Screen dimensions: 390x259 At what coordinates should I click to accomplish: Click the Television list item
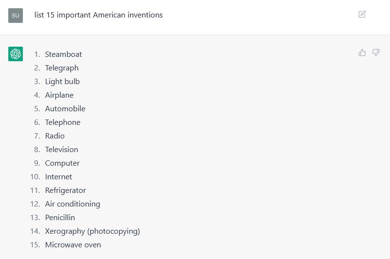[x=61, y=150]
